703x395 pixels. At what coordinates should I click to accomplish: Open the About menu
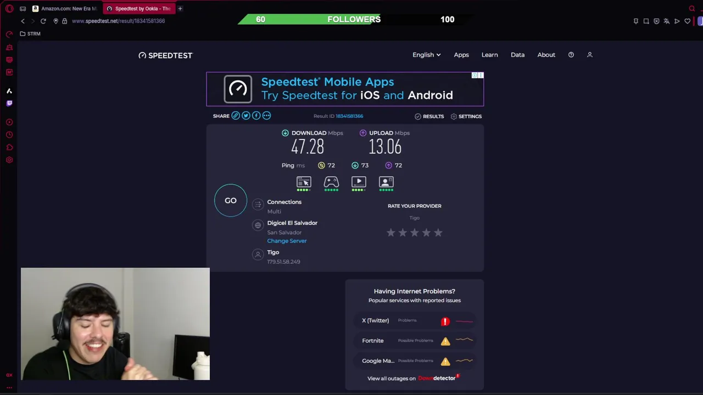click(546, 55)
